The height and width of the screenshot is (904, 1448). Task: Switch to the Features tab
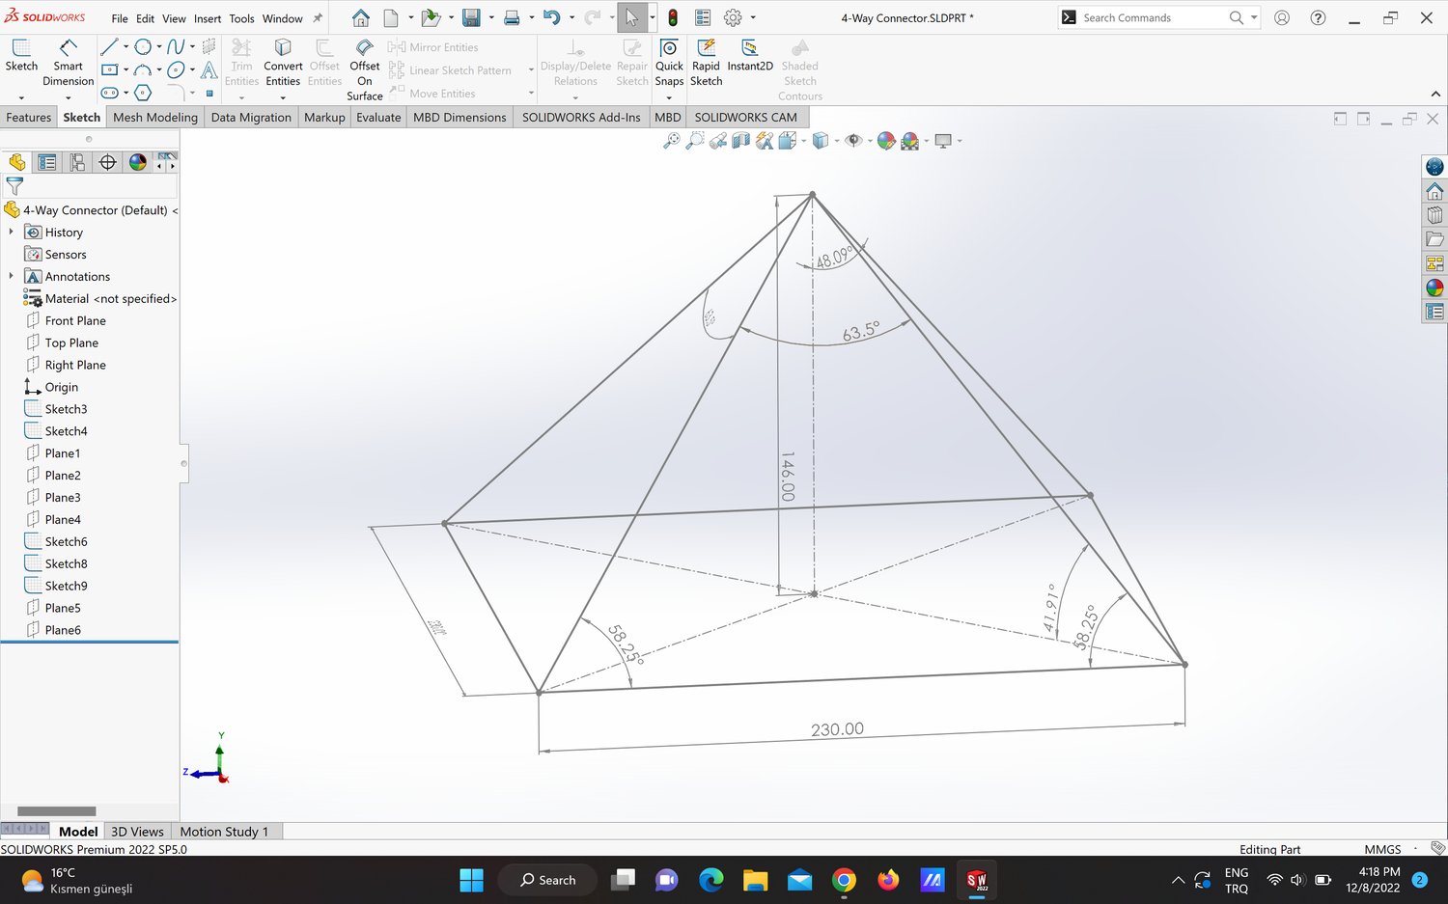tap(29, 118)
